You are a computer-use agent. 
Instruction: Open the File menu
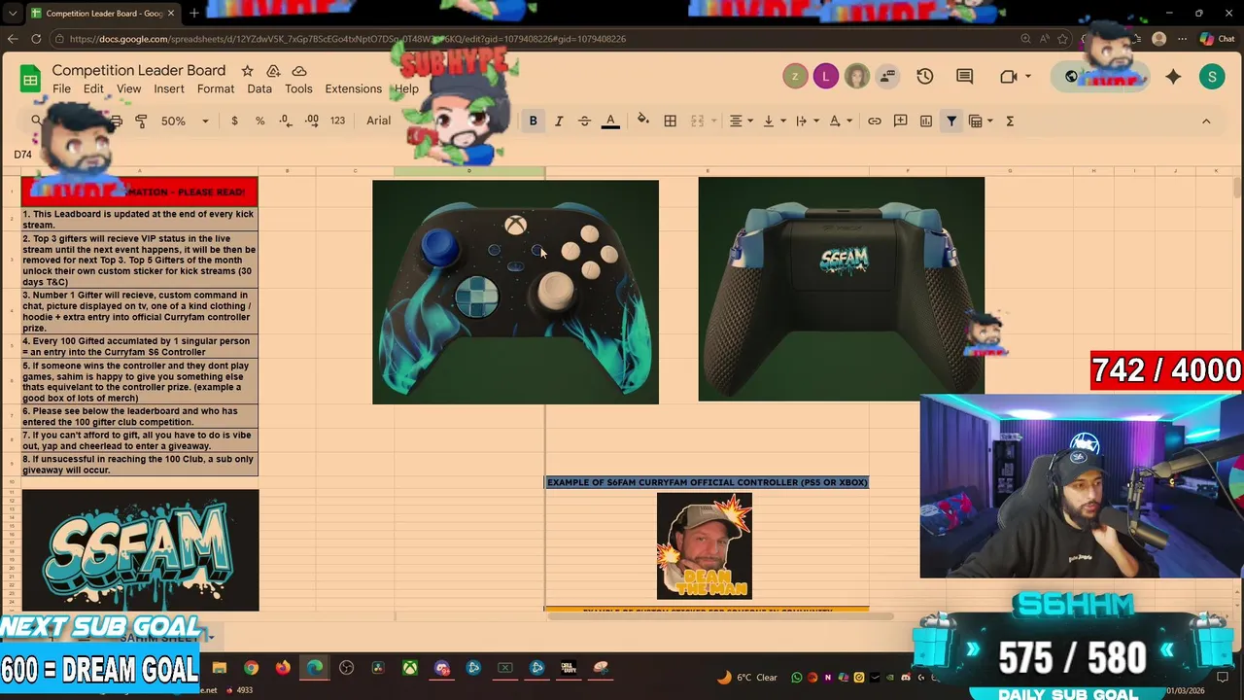click(x=61, y=88)
